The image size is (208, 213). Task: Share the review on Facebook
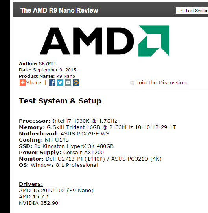click(x=52, y=82)
